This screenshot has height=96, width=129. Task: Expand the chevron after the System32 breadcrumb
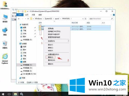(x=53, y=19)
